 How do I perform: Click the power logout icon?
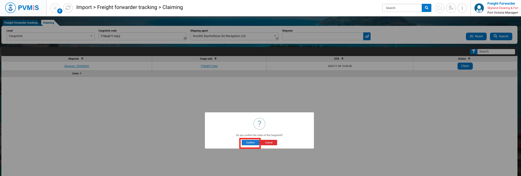point(440,8)
